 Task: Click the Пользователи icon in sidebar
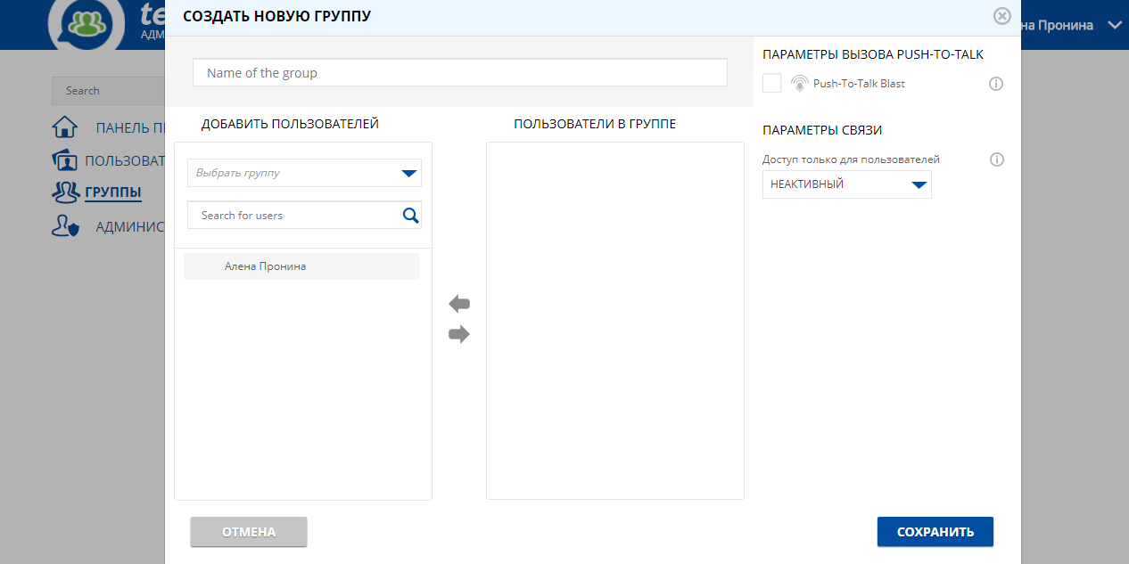[65, 161]
